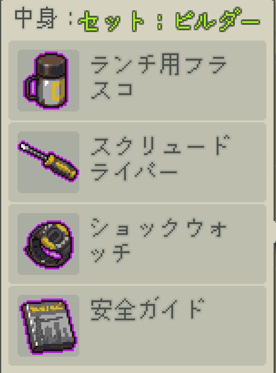
Task: Choose the ショックウォッチ item name
Action: tap(158, 240)
